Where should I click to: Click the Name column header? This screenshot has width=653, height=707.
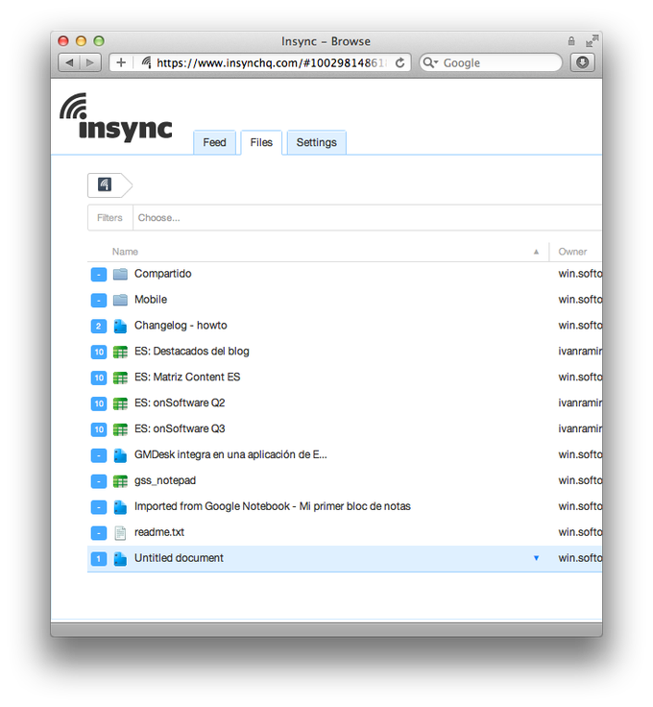(125, 252)
